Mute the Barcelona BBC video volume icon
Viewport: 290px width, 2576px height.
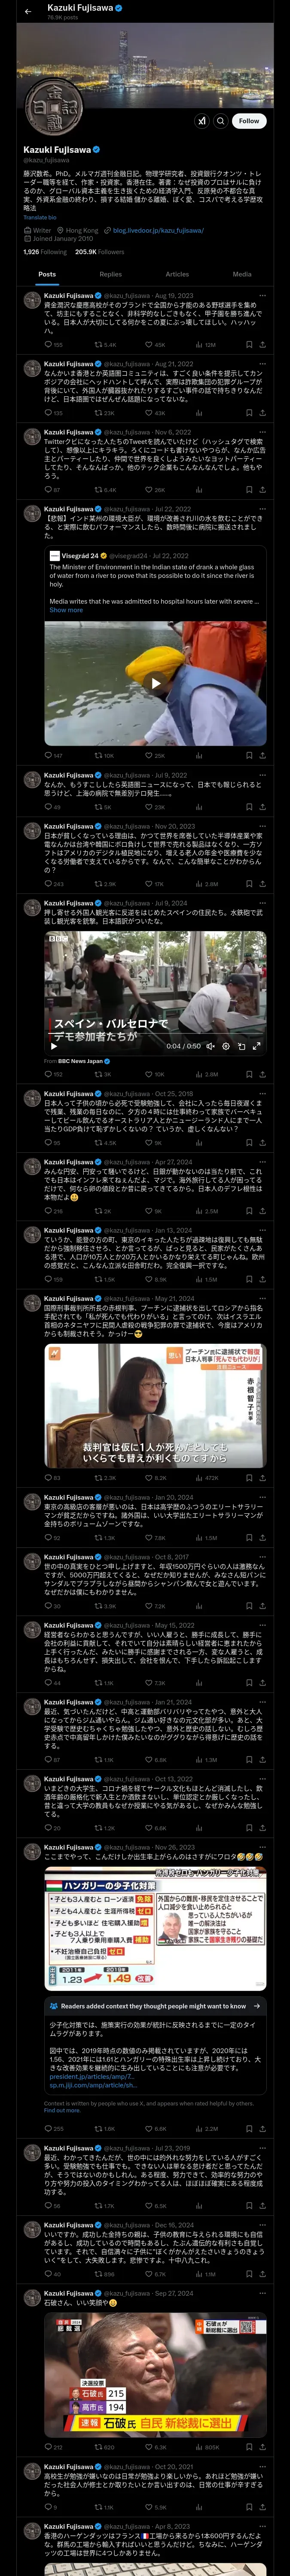click(210, 1046)
